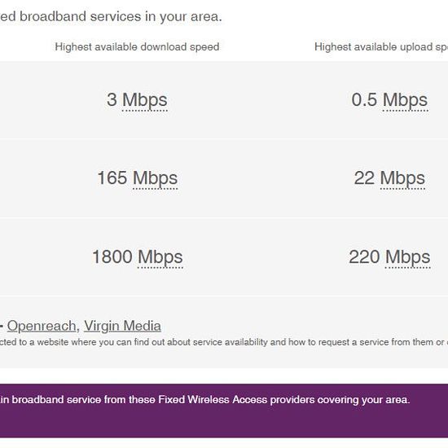This screenshot has height=448, width=448.
Task: Click the service availability website note text
Action: pos(224,342)
